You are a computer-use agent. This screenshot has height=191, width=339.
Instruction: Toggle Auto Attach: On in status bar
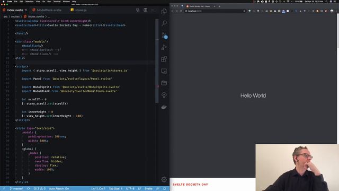click(x=59, y=189)
